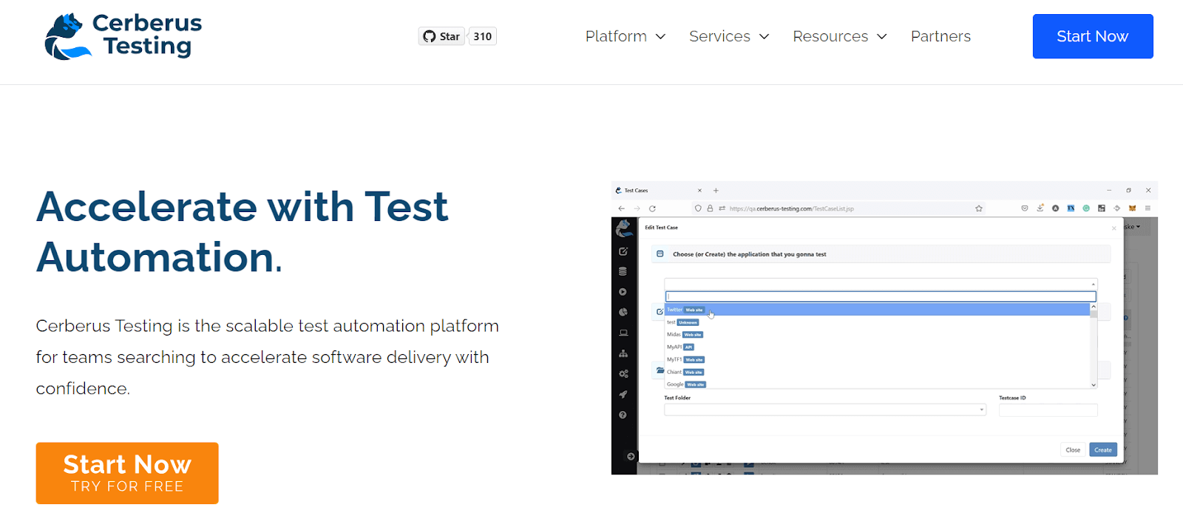Screen dimensions: 1183x510
Task: Expand the Platform menu
Action: (625, 36)
